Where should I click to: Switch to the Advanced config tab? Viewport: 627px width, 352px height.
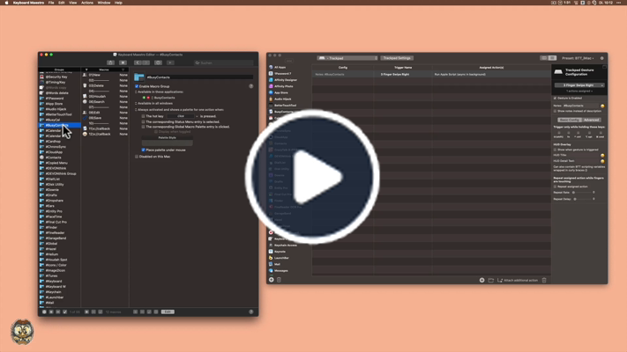point(591,120)
